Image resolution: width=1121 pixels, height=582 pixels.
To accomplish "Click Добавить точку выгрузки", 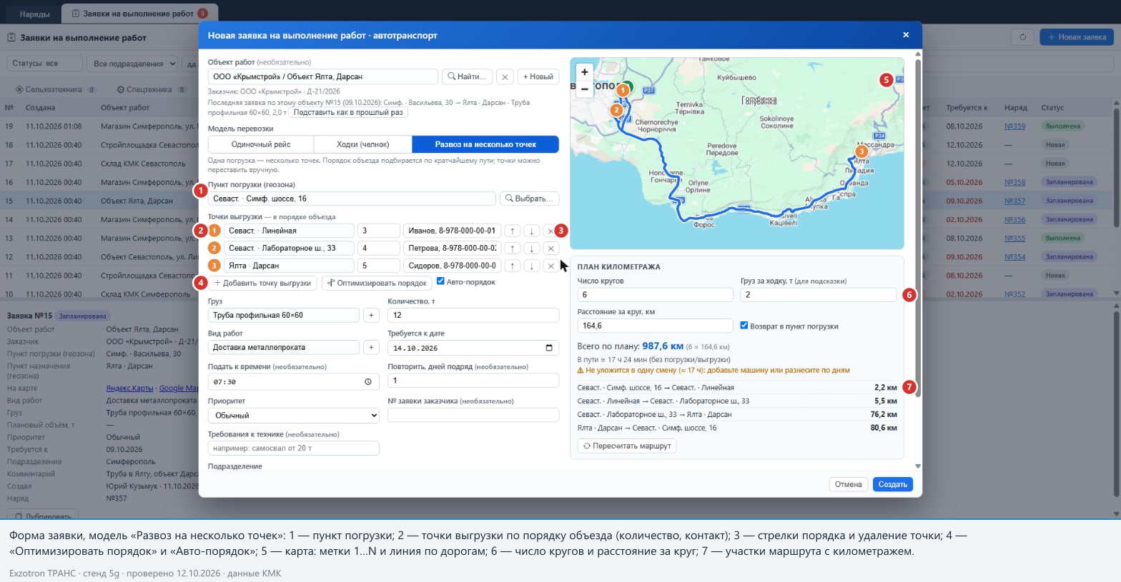I will point(263,283).
